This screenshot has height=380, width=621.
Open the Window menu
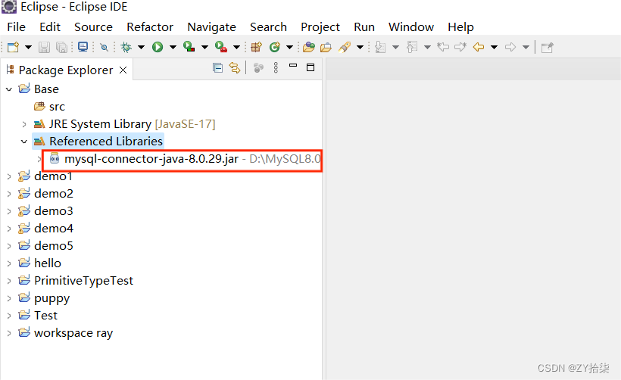click(410, 26)
